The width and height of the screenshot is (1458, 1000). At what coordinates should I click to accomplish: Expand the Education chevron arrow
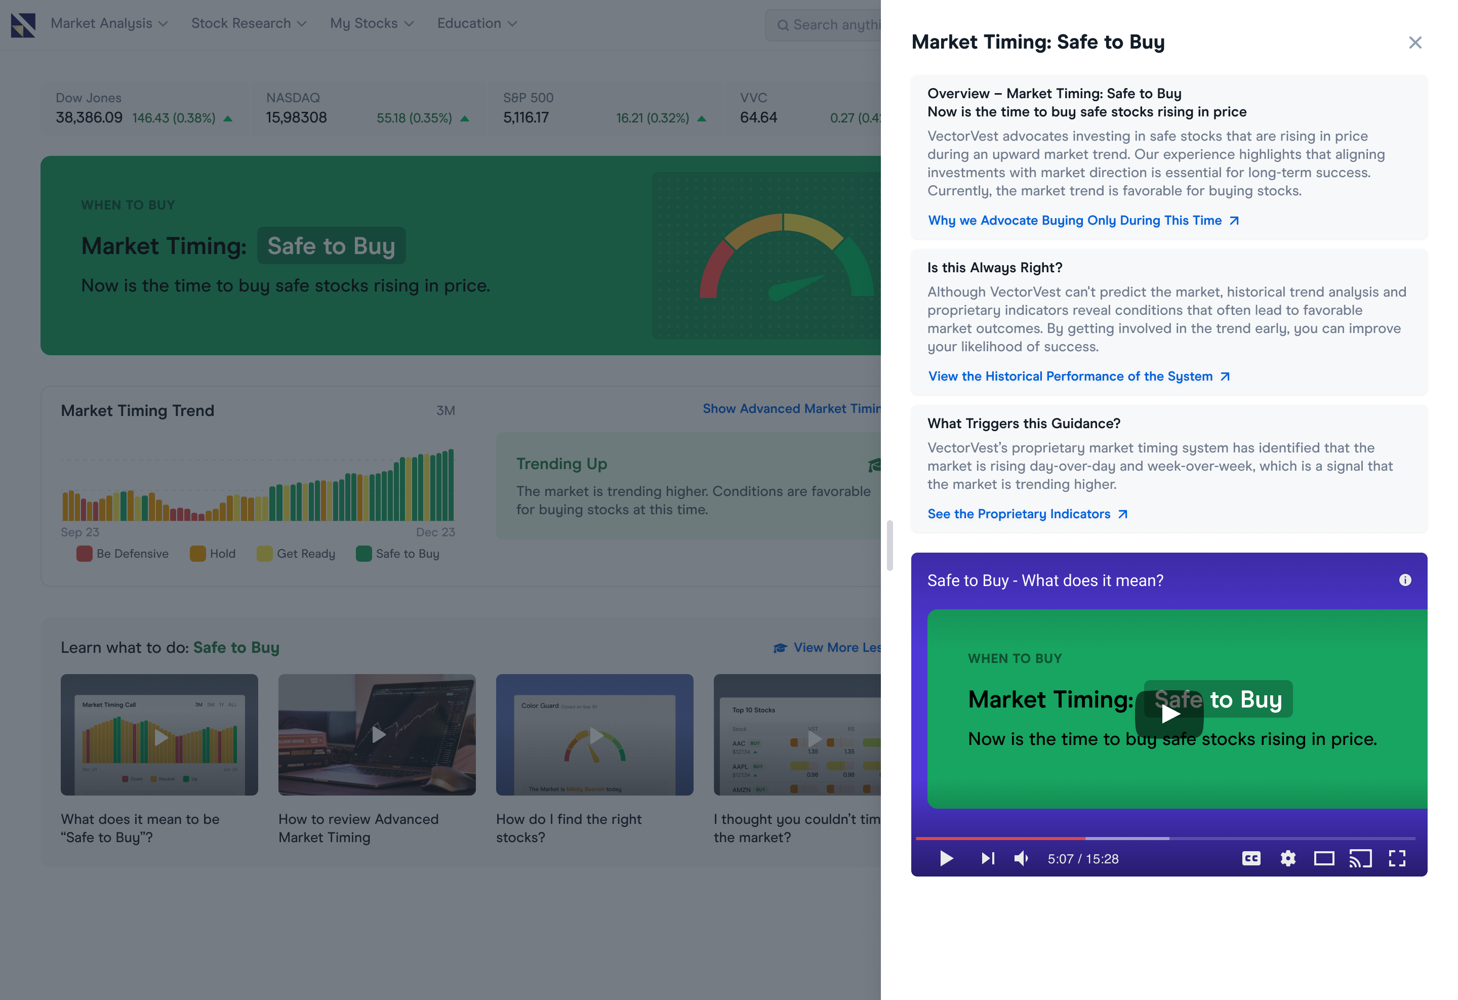click(x=512, y=24)
